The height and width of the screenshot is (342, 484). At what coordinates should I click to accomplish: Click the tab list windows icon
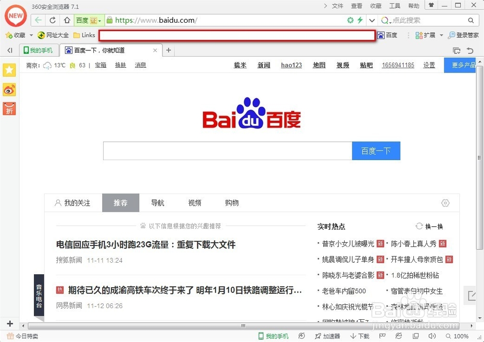pyautogui.click(x=456, y=50)
